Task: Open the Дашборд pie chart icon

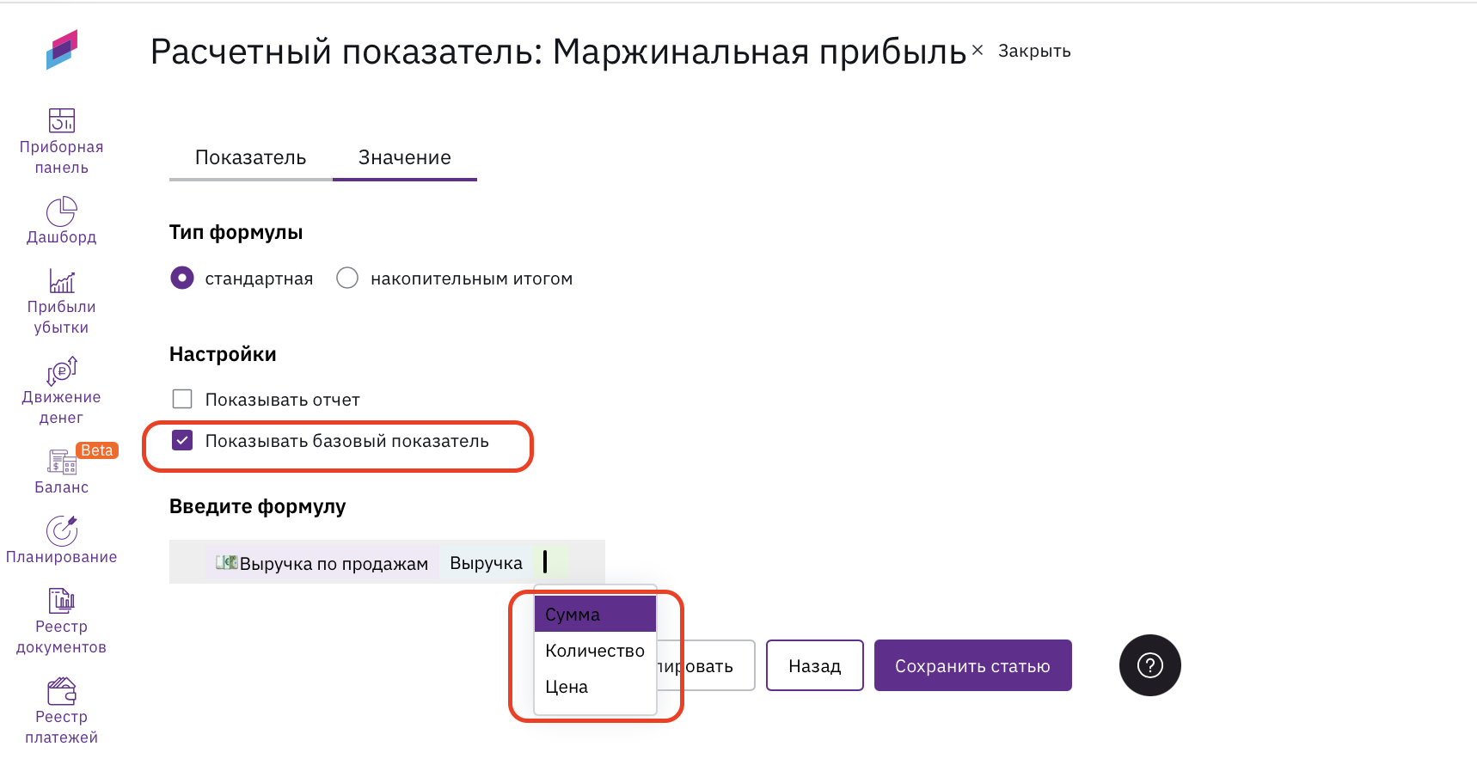Action: click(61, 211)
